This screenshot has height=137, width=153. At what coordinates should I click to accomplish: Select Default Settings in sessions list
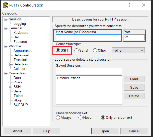coord(68,78)
